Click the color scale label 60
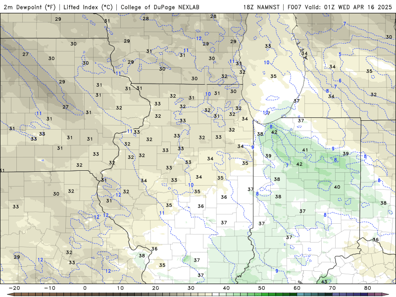Screen dimensions: 396x297 (x=297, y=288)
